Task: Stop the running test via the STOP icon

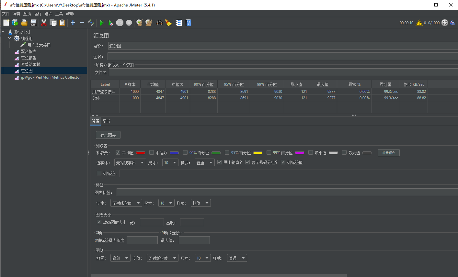Action: point(120,23)
